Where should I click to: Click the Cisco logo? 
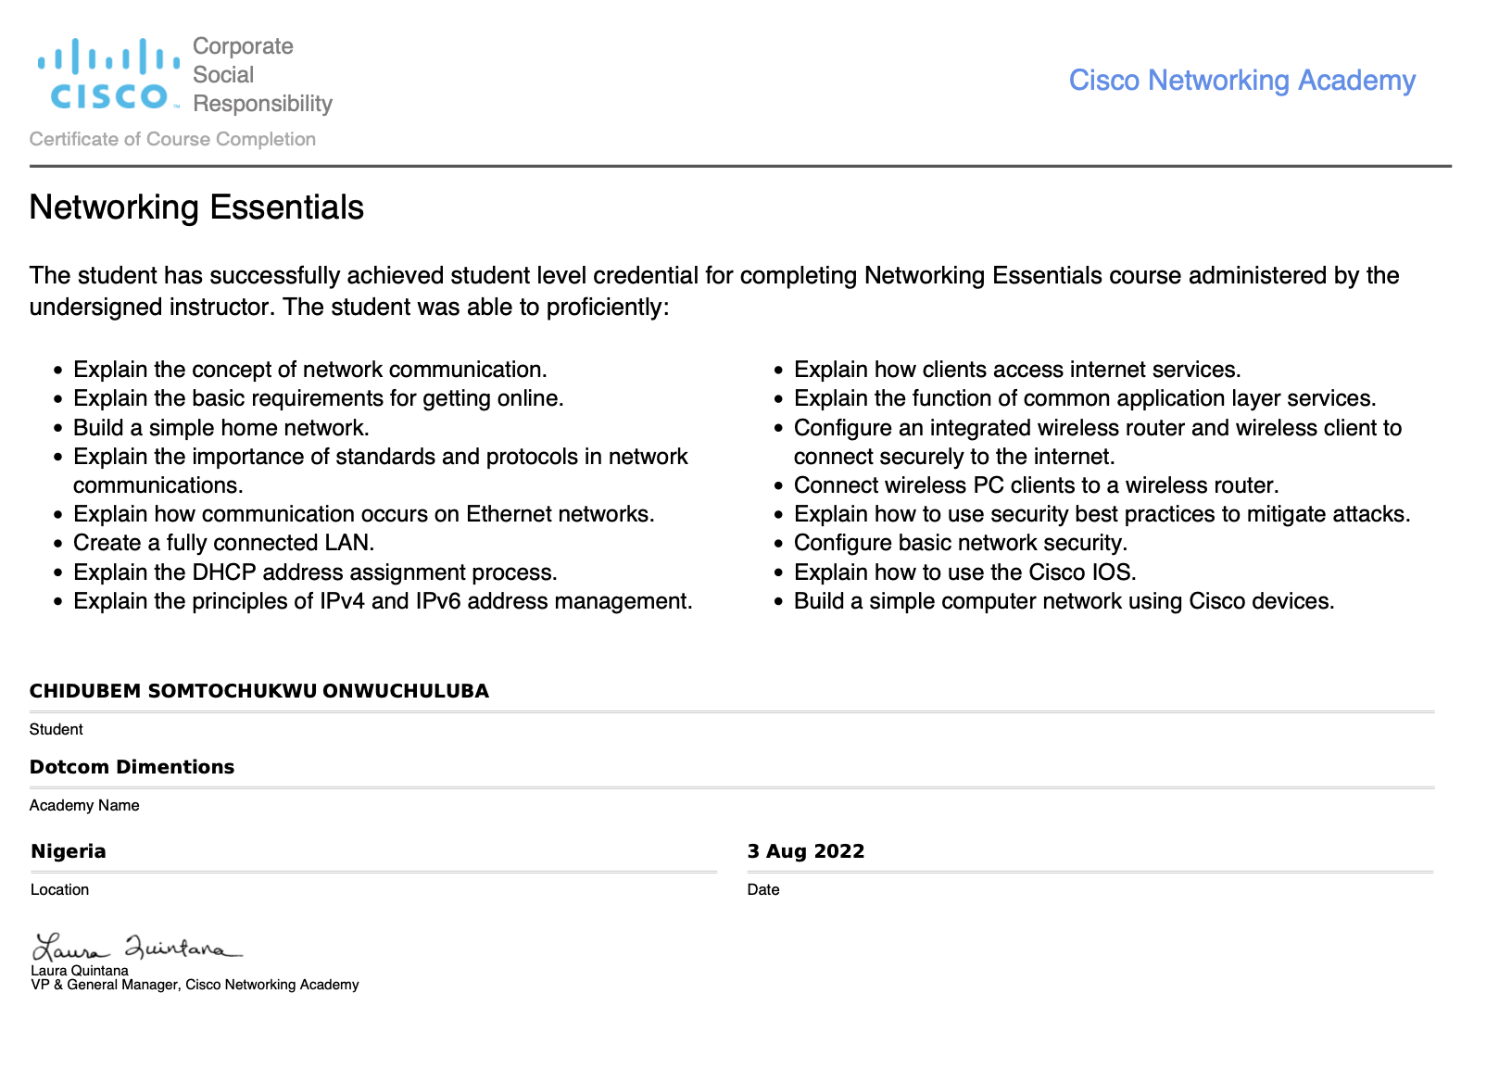tap(108, 74)
